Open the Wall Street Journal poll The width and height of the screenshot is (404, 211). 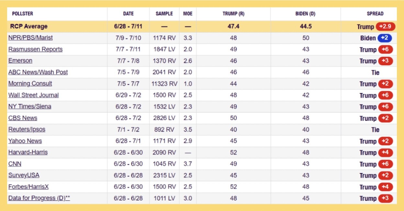pos(34,95)
